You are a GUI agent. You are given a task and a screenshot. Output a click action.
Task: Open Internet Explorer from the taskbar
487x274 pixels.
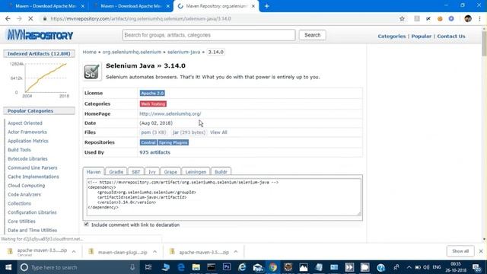pos(242,267)
